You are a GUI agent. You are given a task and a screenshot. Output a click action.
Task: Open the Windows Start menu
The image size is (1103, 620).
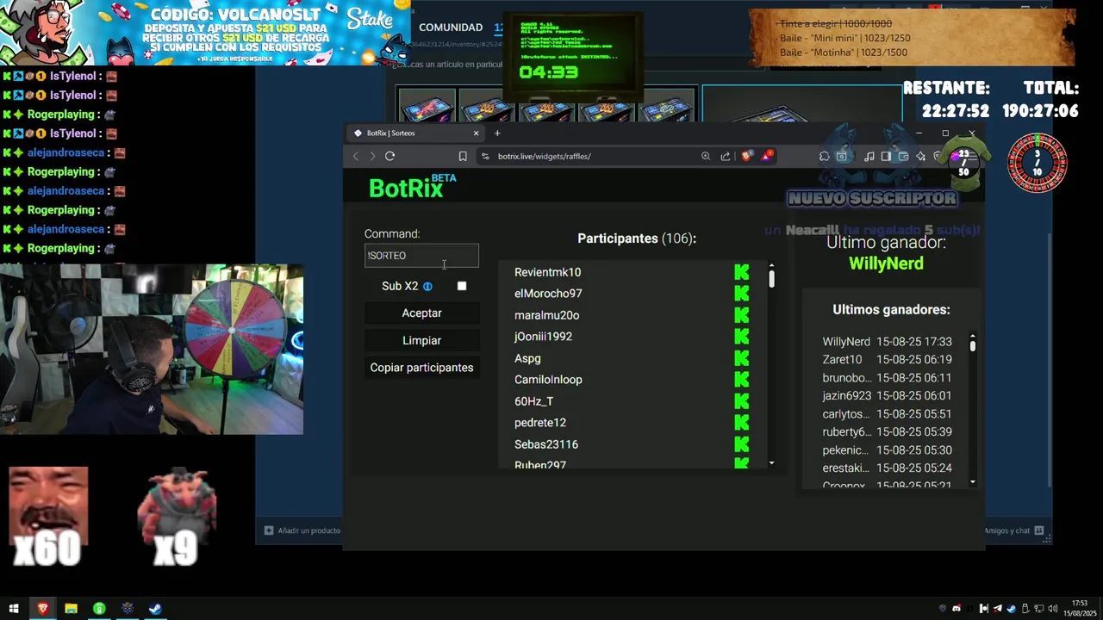tap(14, 609)
